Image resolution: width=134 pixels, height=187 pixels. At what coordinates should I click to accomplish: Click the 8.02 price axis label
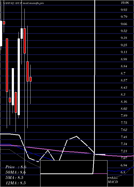(124, 109)
